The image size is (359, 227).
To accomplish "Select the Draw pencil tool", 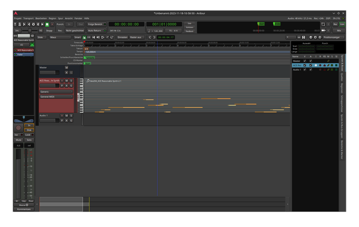I will (x=107, y=37).
